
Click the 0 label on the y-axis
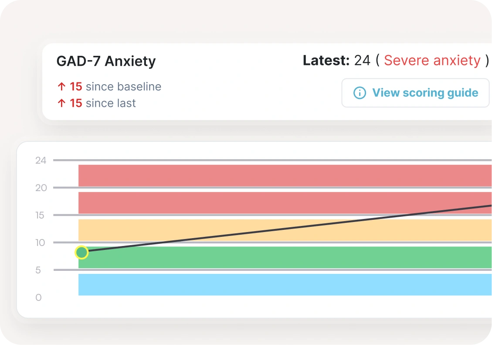[38, 297]
